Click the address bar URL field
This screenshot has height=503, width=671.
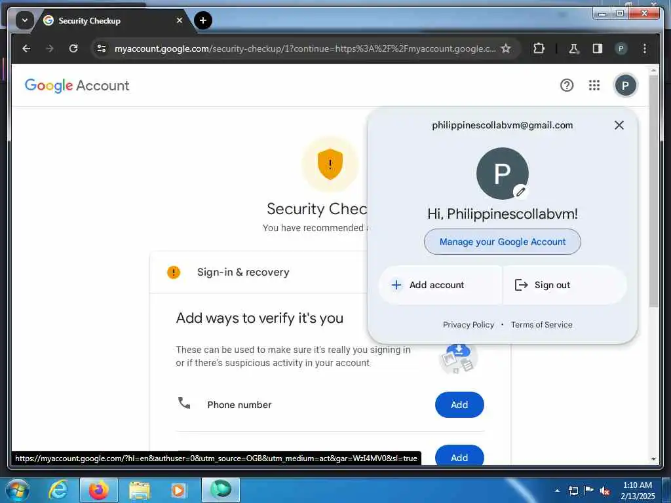305,48
